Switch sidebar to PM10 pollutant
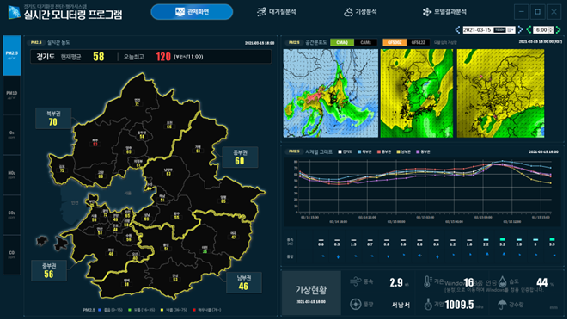Screen dimensions: 569x321 click(12, 96)
